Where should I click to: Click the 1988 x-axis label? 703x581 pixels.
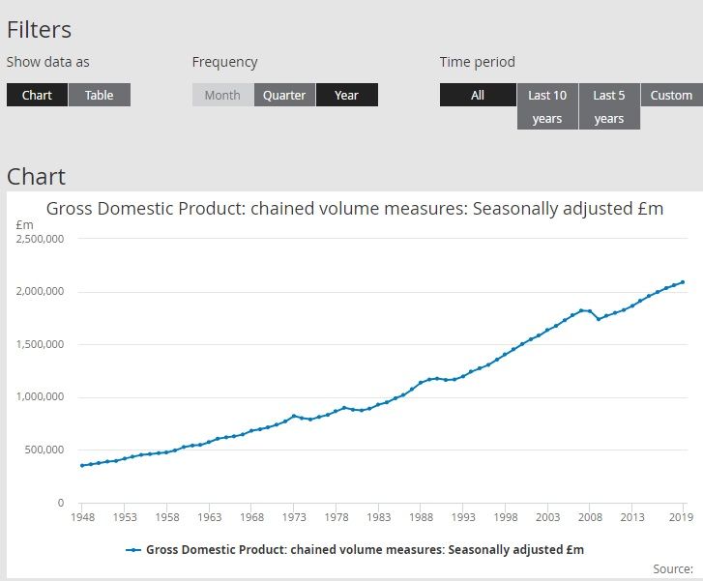point(421,517)
